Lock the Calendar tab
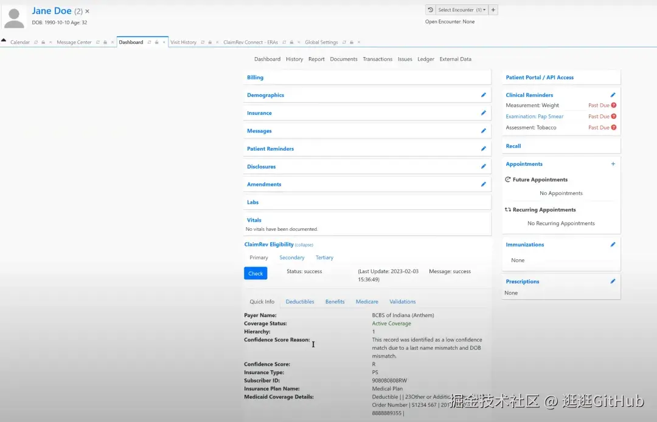Image resolution: width=657 pixels, height=422 pixels. [43, 43]
